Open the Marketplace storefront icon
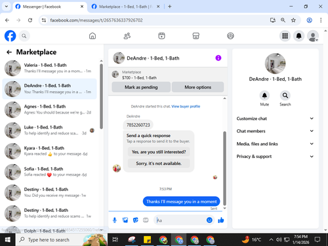 click(196, 36)
